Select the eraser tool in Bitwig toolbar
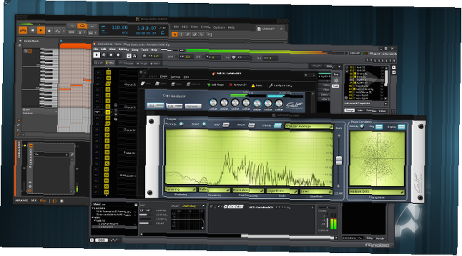Viewport: 462px width, 256px height. tap(195, 35)
